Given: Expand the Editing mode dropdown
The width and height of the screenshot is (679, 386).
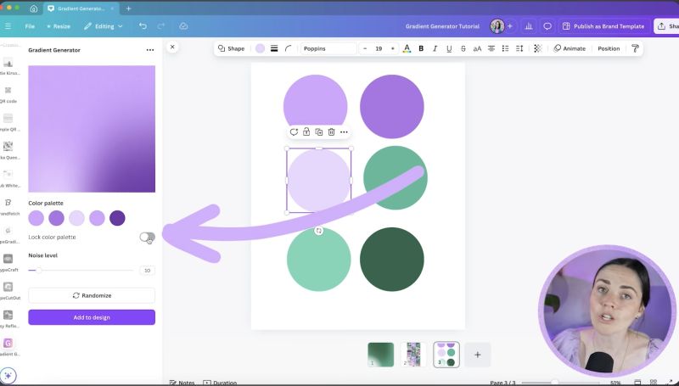Looking at the screenshot, I should tap(103, 26).
